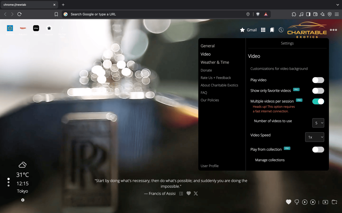This screenshot has width=342, height=213.
Task: Expand the Video Speed dropdown
Action: [314, 137]
